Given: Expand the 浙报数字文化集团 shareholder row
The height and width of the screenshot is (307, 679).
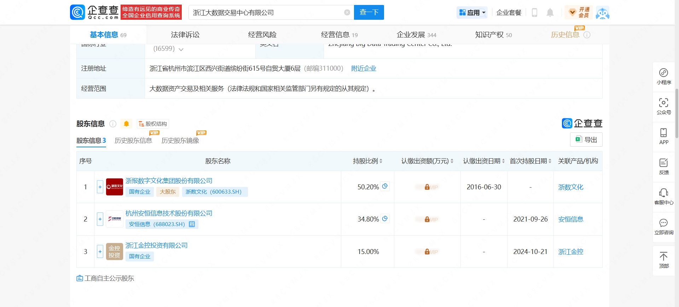Looking at the screenshot, I should [x=100, y=187].
